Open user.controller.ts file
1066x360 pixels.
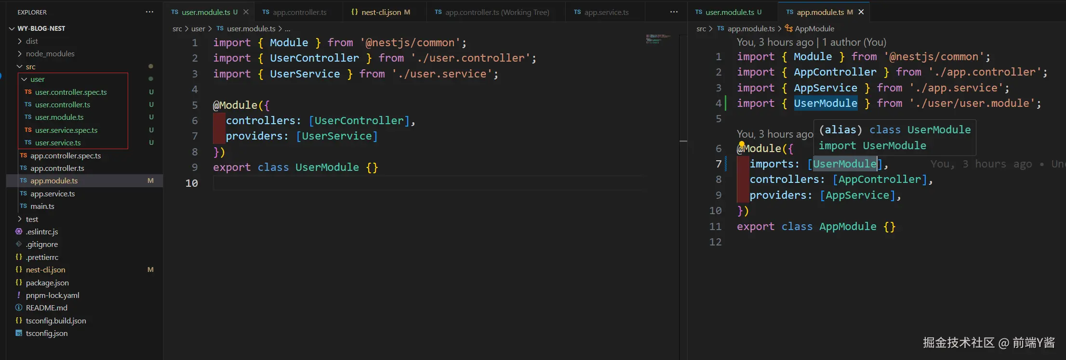pos(63,104)
